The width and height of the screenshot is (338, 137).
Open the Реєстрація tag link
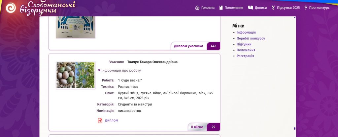pos(245,56)
